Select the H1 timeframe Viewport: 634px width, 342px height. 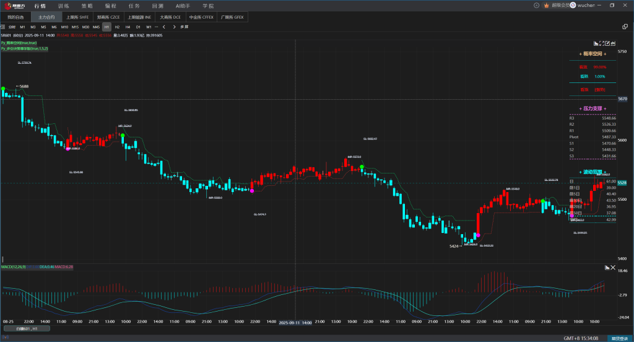point(106,27)
